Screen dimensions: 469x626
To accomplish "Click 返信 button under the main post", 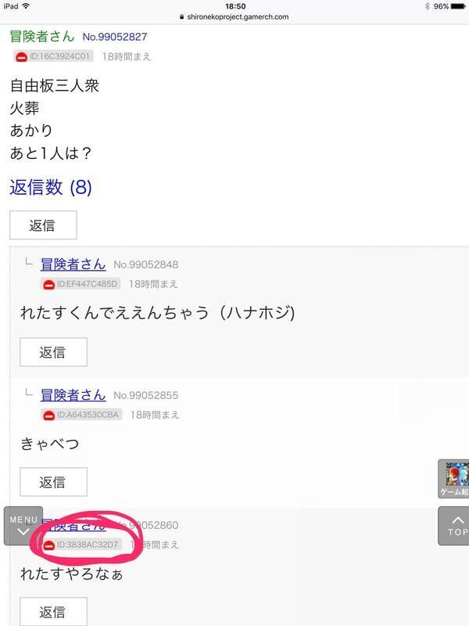I will (x=43, y=225).
